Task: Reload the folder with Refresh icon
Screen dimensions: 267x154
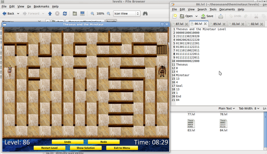Action: 65,14
